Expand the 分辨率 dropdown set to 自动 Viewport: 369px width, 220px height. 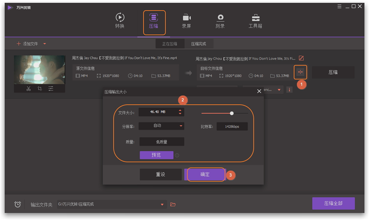[x=181, y=126]
